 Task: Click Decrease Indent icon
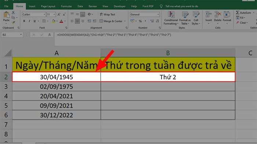pos(89,21)
